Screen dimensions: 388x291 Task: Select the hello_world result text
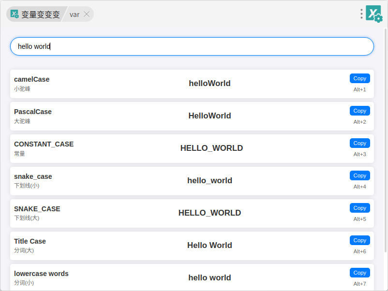tap(209, 180)
